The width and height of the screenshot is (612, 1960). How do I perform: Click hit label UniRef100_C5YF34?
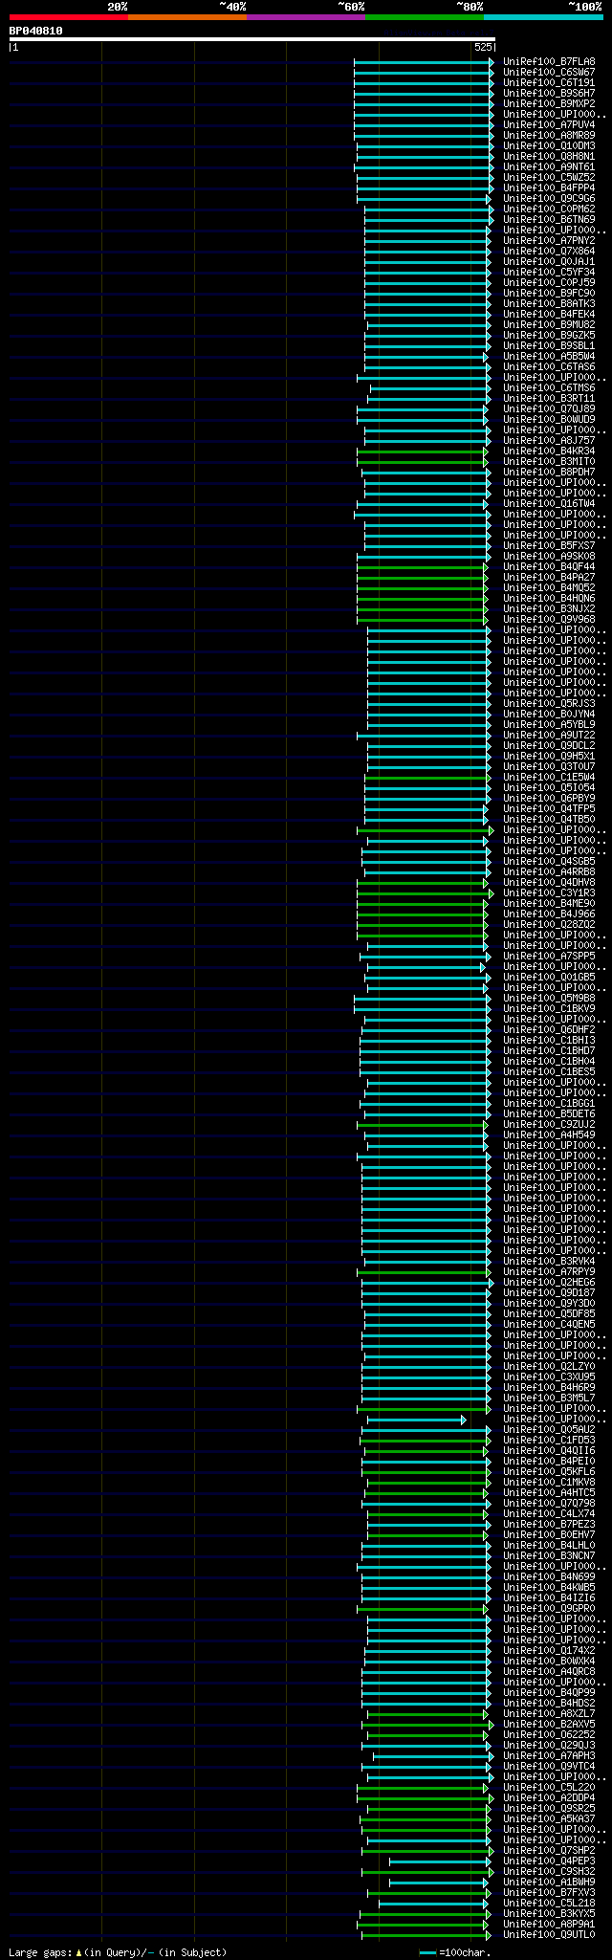click(549, 272)
